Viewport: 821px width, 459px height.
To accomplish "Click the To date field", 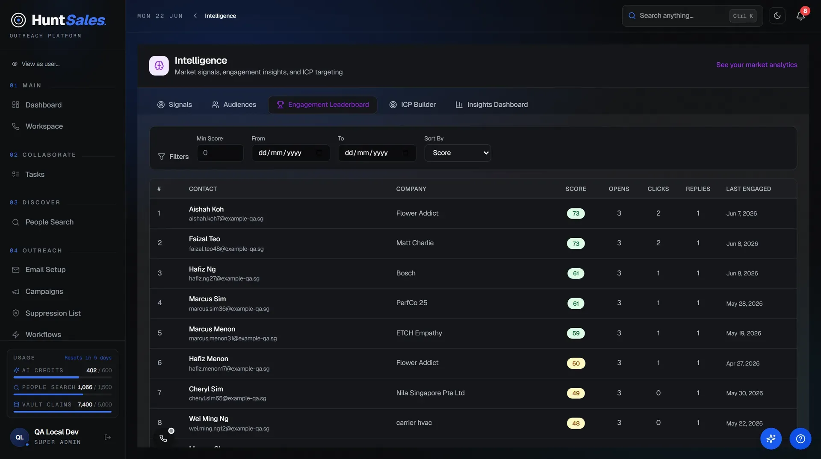I will [x=377, y=153].
